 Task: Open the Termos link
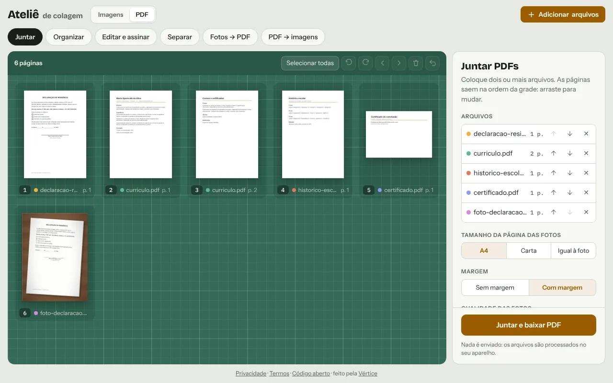279,373
